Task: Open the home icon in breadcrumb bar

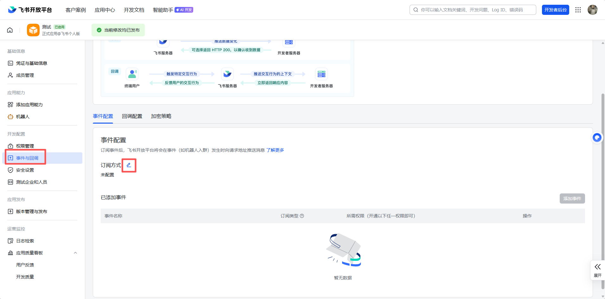Action: pos(10,30)
